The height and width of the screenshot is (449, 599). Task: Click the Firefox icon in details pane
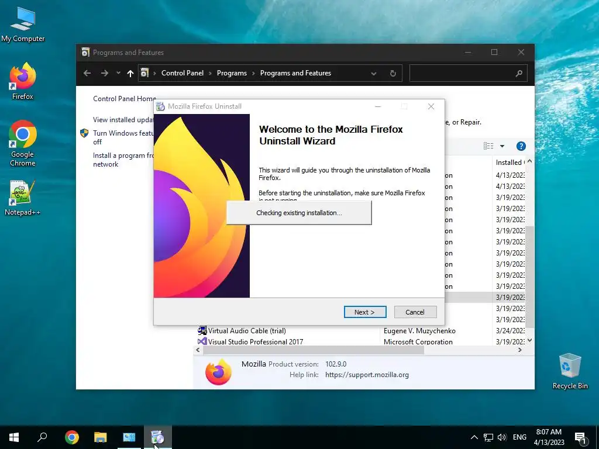coord(219,371)
